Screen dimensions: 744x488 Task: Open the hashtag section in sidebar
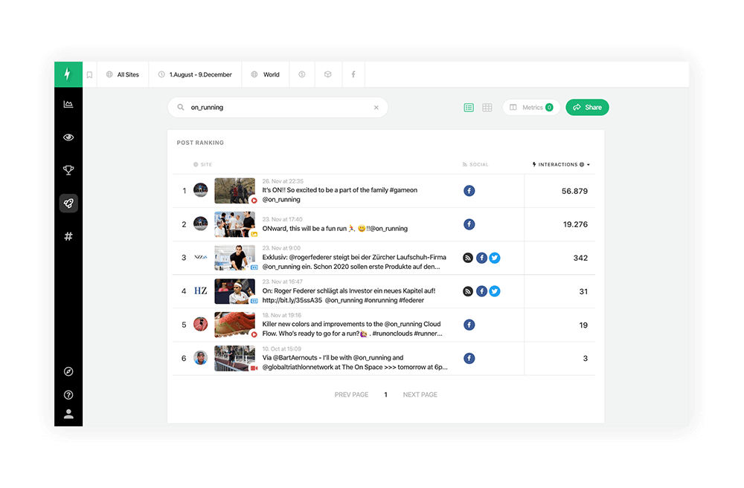point(68,236)
